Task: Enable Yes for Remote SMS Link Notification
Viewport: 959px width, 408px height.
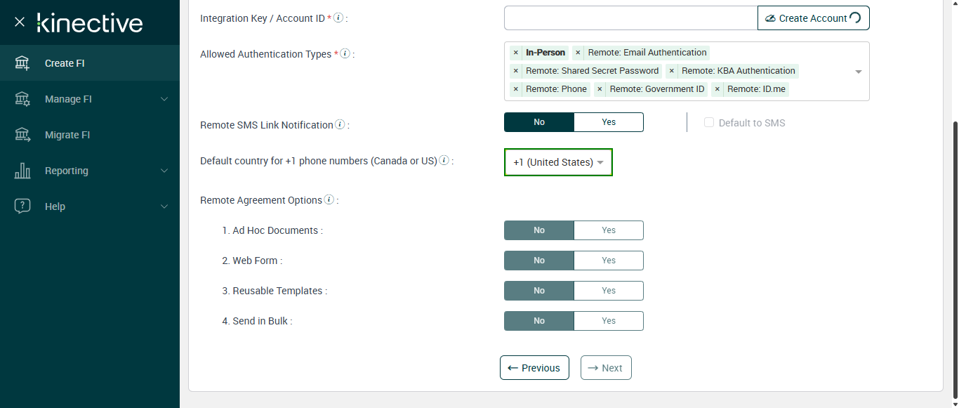Action: 608,122
